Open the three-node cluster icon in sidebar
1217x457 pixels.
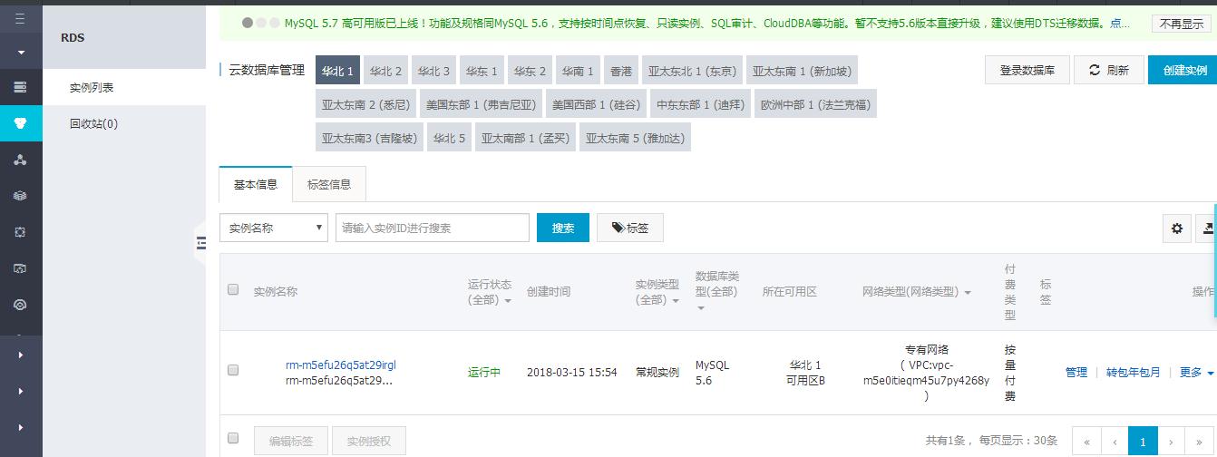(21, 160)
